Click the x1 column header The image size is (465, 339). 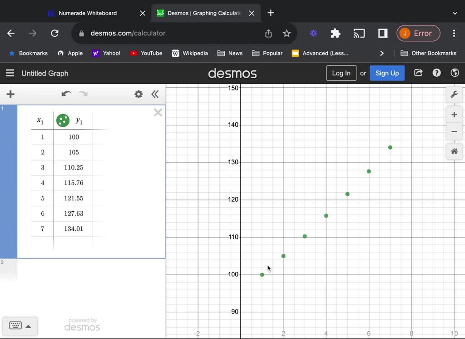tap(40, 120)
